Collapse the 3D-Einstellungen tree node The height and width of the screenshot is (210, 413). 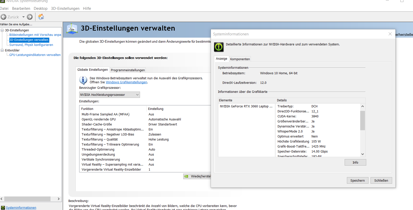(2, 30)
